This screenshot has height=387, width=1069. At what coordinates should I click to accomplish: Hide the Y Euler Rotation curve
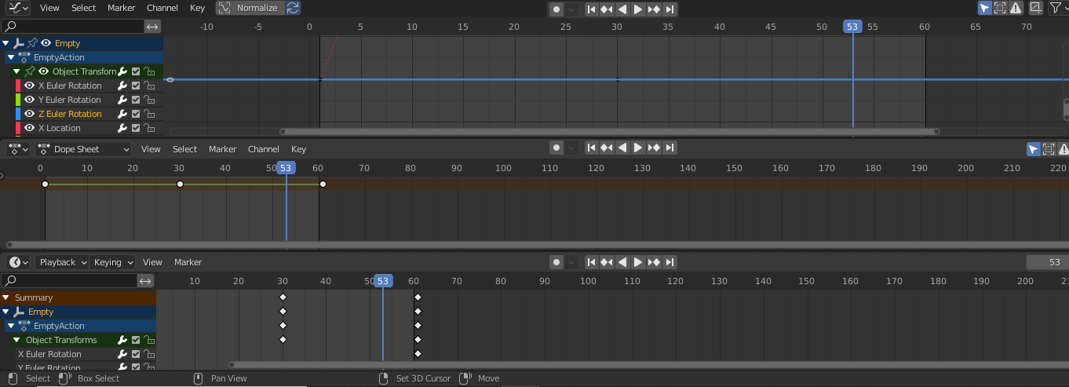[x=29, y=100]
